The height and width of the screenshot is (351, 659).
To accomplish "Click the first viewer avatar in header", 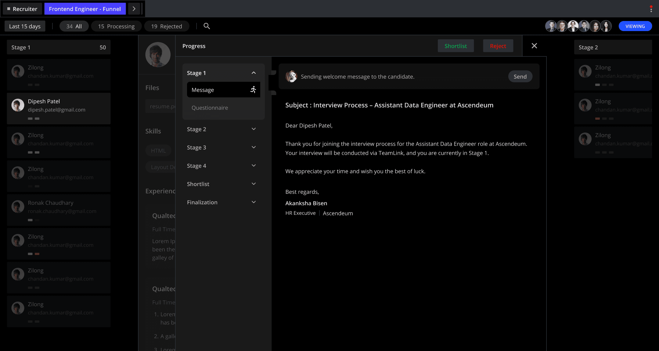I will point(551,26).
